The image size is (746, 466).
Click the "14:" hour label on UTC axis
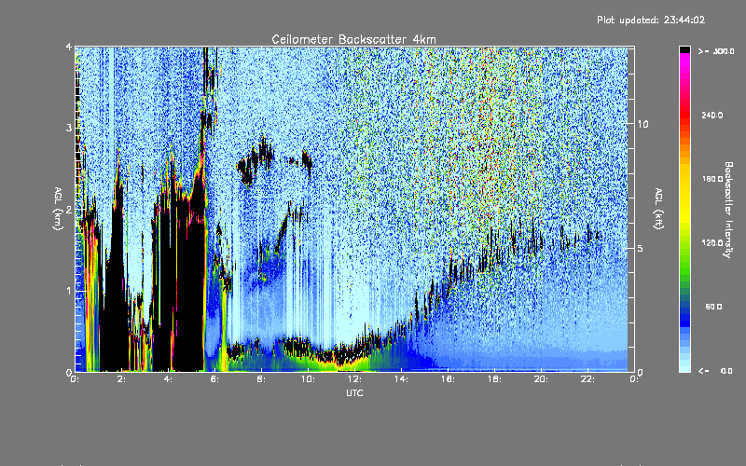click(x=401, y=379)
